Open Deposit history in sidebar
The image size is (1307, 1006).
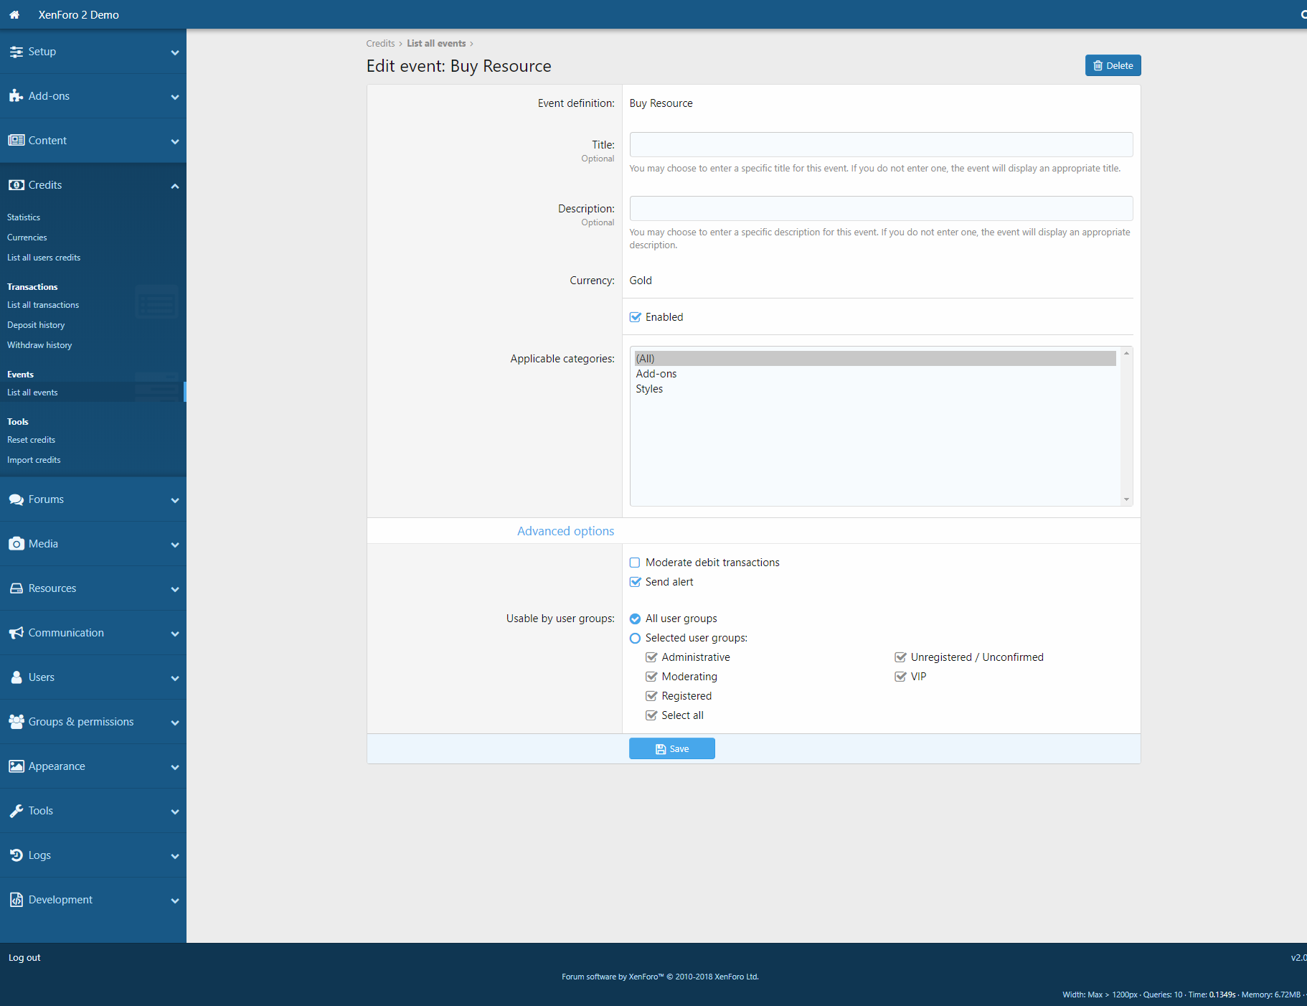(x=36, y=325)
